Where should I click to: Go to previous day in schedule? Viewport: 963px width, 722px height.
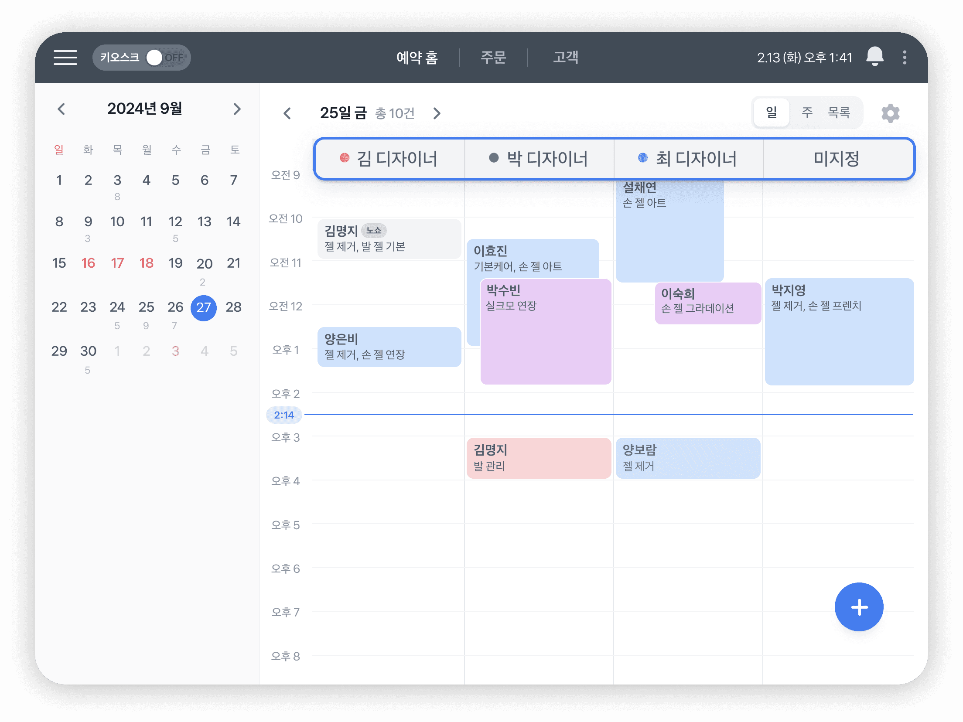[x=287, y=113]
